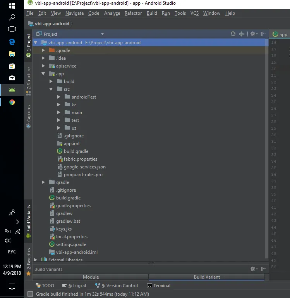Open the volume control in the system tray
290x298 pixels.
[8, 241]
